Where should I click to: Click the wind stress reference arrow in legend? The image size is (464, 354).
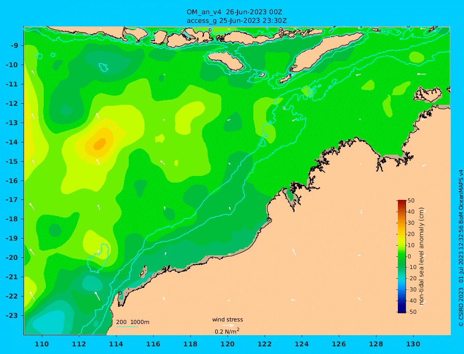click(x=228, y=326)
